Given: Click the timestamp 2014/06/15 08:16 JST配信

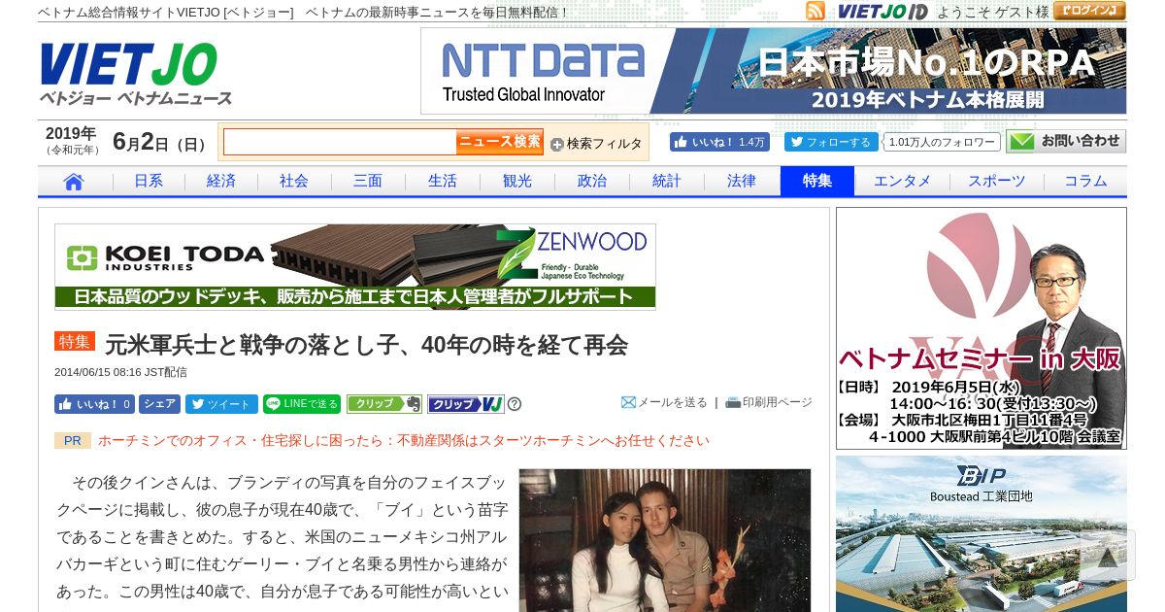Looking at the screenshot, I should pyautogui.click(x=120, y=372).
